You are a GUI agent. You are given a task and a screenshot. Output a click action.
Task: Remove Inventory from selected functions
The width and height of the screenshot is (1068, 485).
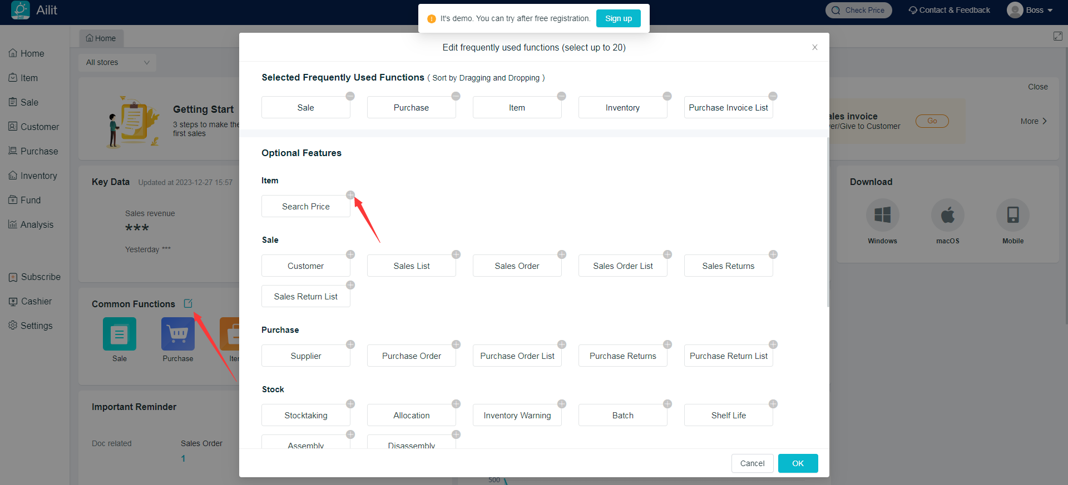[x=667, y=96]
